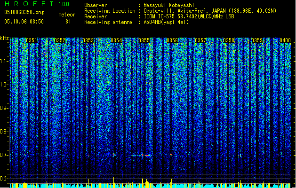Viewport: 296px width, 188px height.
Task: Click the 0.8 kHz axis tick label
Action: click(x=4, y=132)
